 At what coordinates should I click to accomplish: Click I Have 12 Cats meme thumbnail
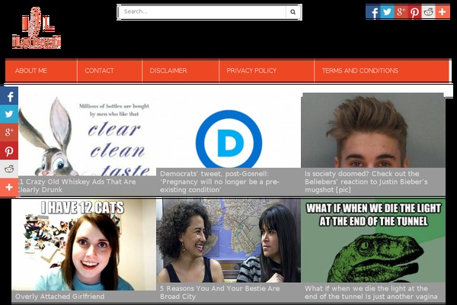[x=84, y=245]
